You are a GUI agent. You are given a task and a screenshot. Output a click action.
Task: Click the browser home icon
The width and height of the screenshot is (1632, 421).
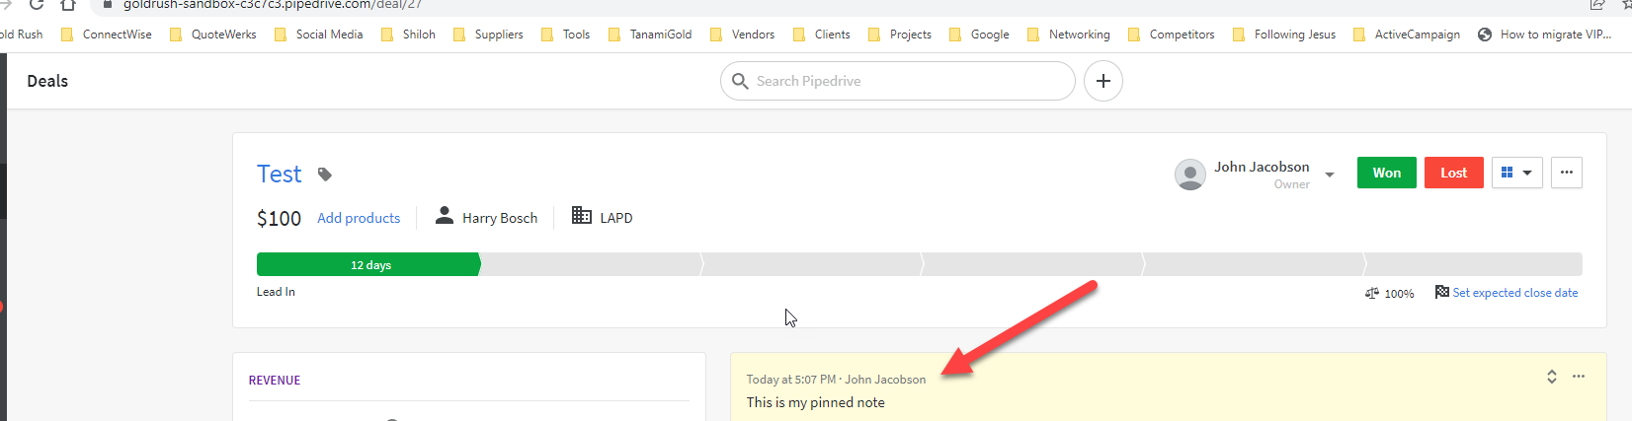[x=68, y=5]
